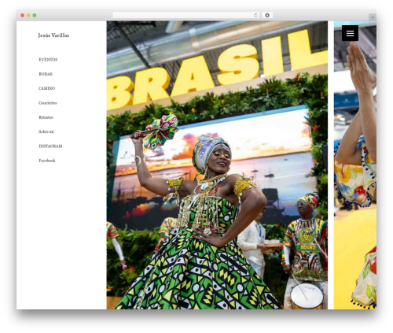Click the browser address bar field
Viewport: 393px width, 333px height.
tap(186, 15)
